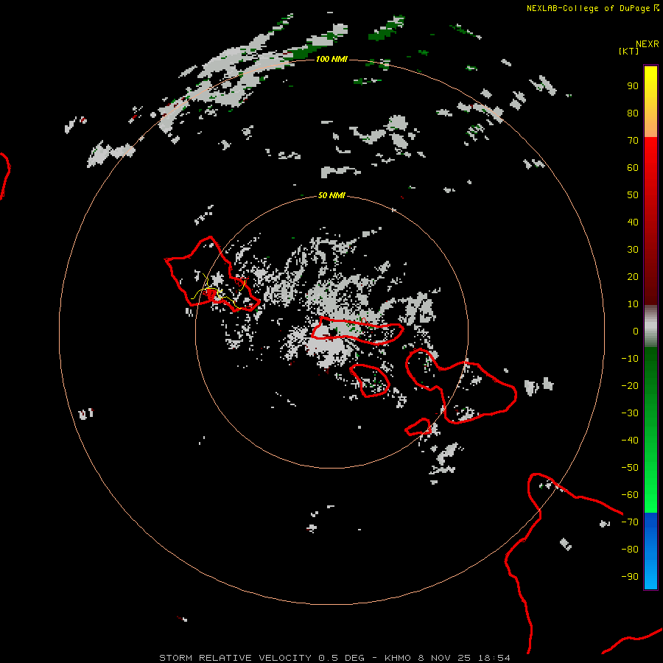Screen dimensions: 663x663
Task: Click the blue segment of the color bar
Action: point(650,550)
